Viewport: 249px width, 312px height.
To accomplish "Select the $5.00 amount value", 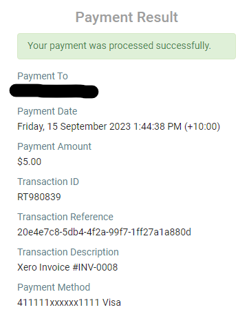I will tap(30, 162).
